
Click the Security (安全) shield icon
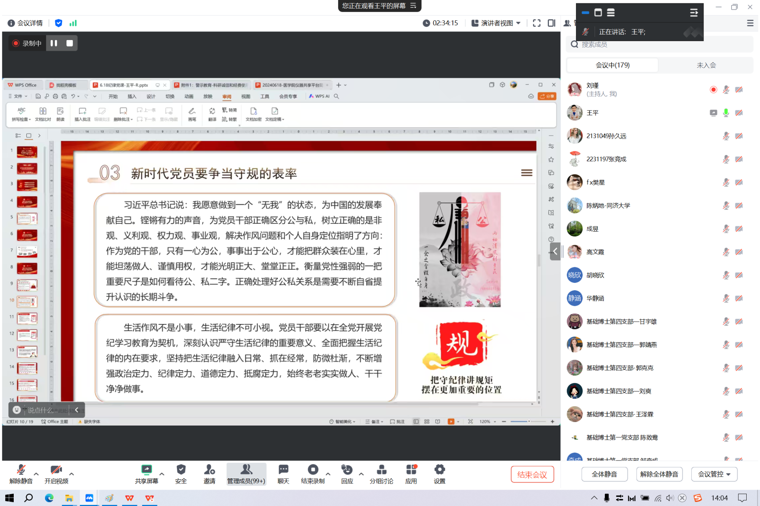click(x=181, y=470)
